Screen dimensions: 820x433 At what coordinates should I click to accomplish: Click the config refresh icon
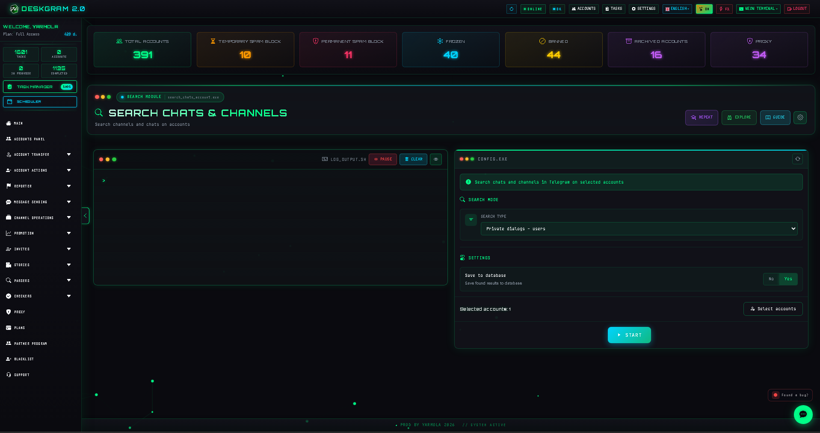click(x=797, y=159)
